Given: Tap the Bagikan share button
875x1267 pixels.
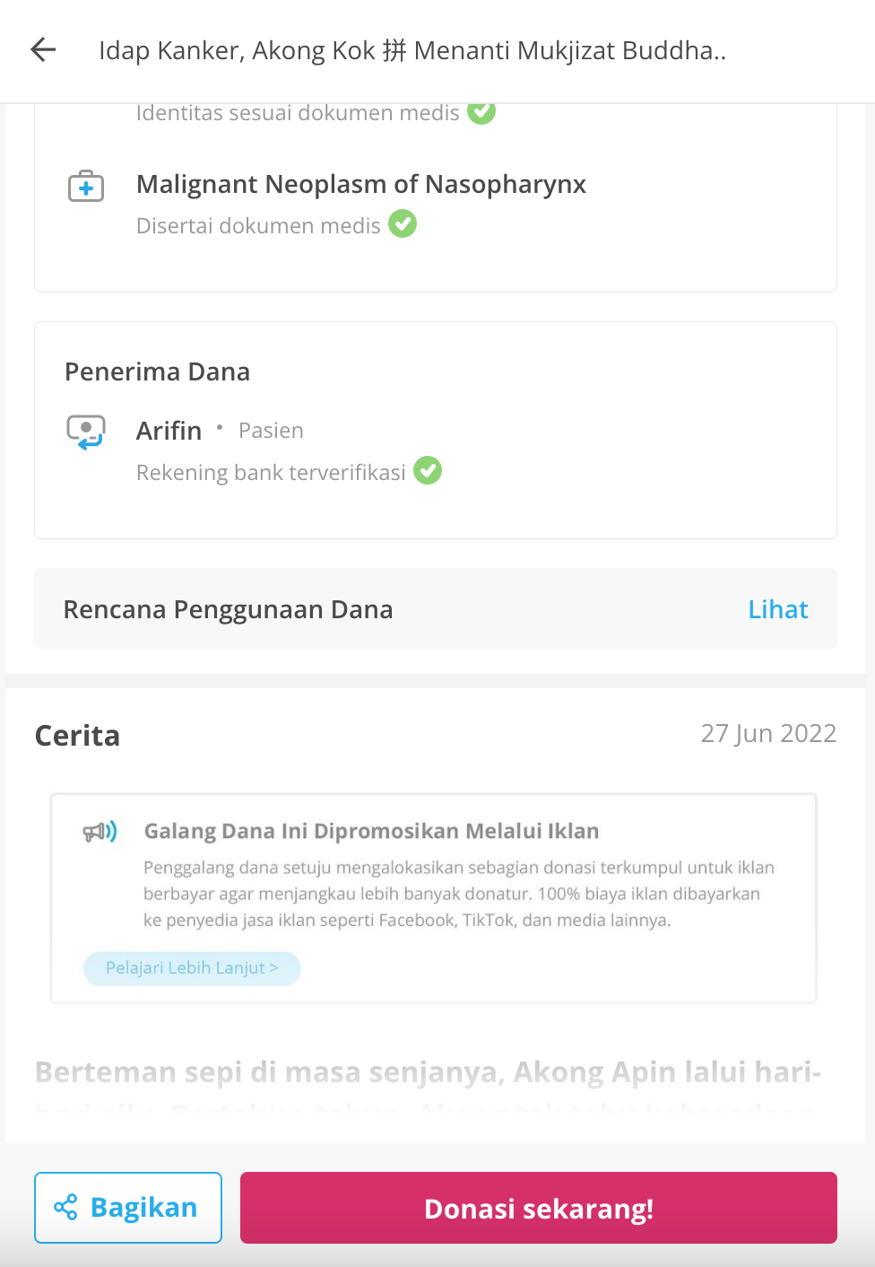Looking at the screenshot, I should tap(128, 1208).
